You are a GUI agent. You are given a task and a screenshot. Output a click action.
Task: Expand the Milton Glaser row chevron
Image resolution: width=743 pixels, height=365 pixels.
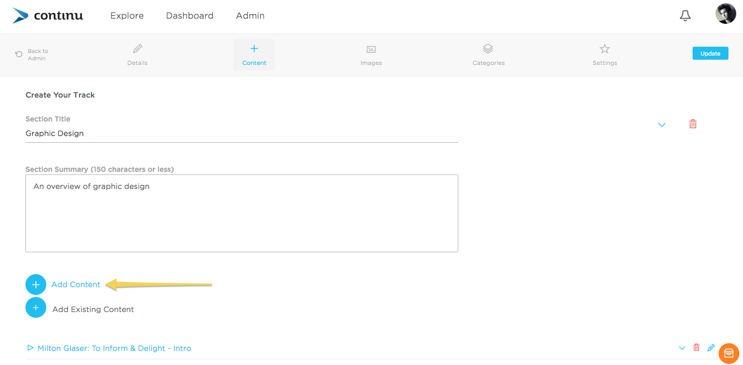coord(682,348)
